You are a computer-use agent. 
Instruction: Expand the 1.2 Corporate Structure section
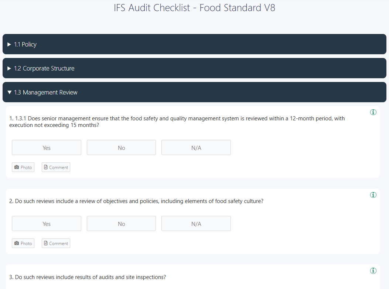coord(194,68)
